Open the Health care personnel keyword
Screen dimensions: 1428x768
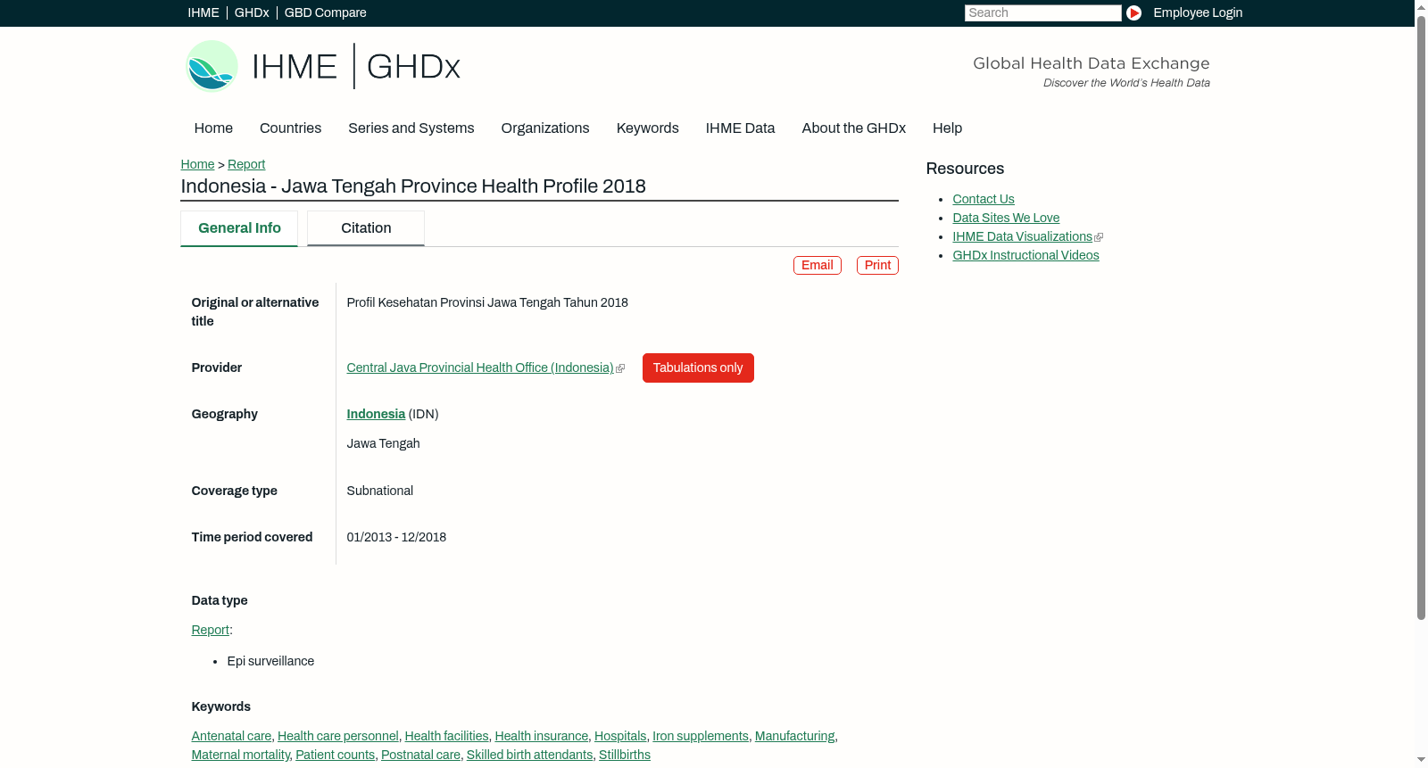338,736
